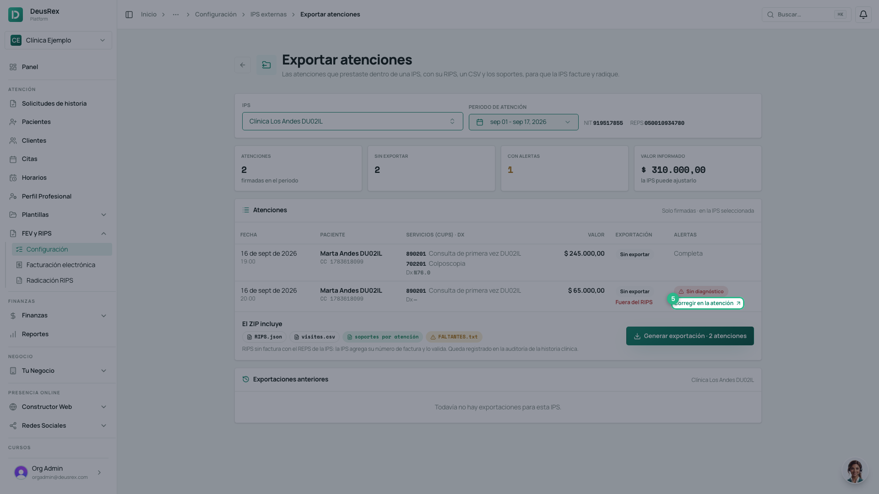This screenshot has width=879, height=494.
Task: Open the assistant avatar chat bubble
Action: pyautogui.click(x=855, y=471)
